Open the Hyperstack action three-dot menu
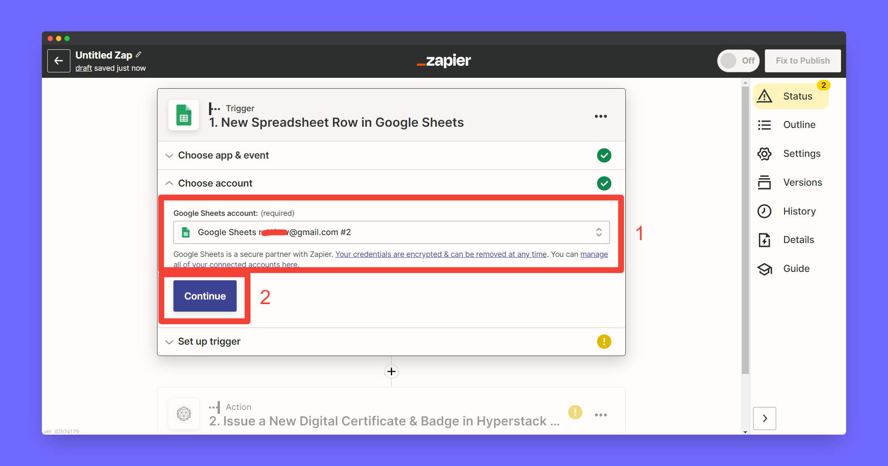The width and height of the screenshot is (888, 466). click(x=601, y=415)
